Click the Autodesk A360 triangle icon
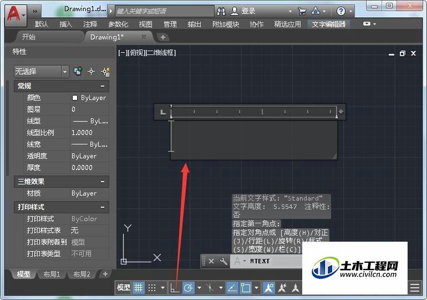Viewport: 427px width, 300px height. pos(316,11)
